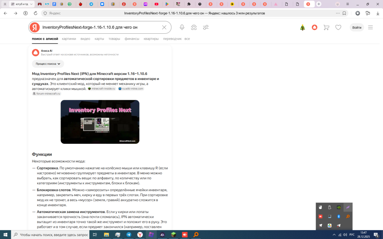
Task: Collapse hidden tray icons with the chevron
Action: pos(334,235)
